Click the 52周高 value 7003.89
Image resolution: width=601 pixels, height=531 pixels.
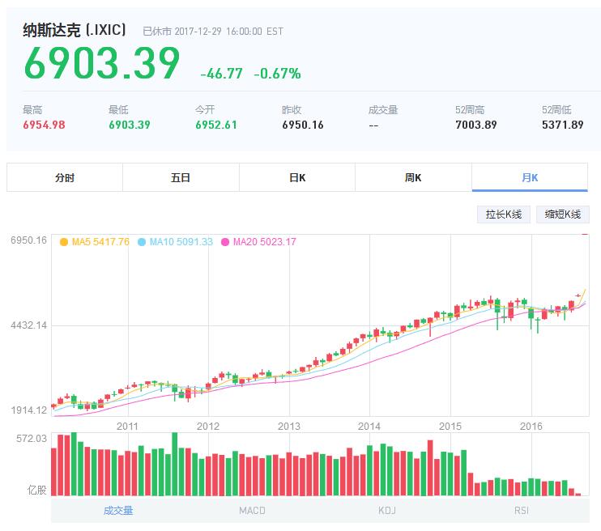click(475, 125)
